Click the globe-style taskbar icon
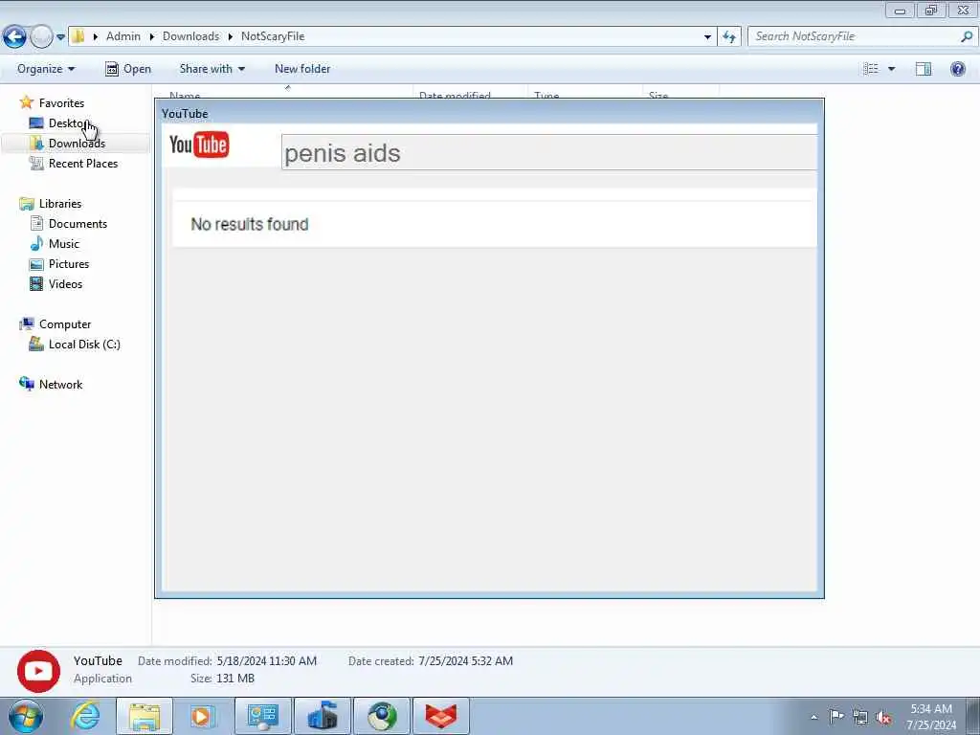Viewport: 980px width, 735px height. (382, 716)
